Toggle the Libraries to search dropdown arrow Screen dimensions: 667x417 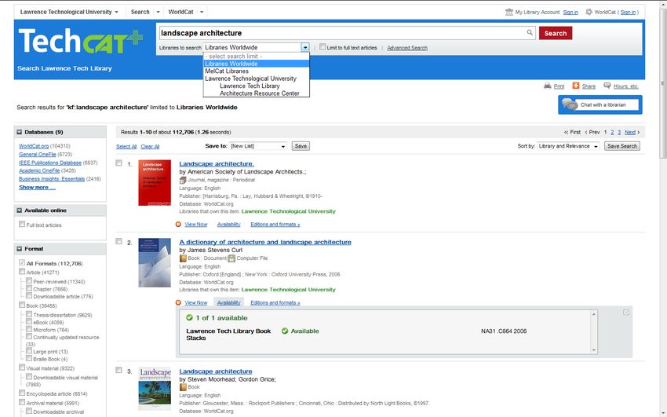pos(305,47)
